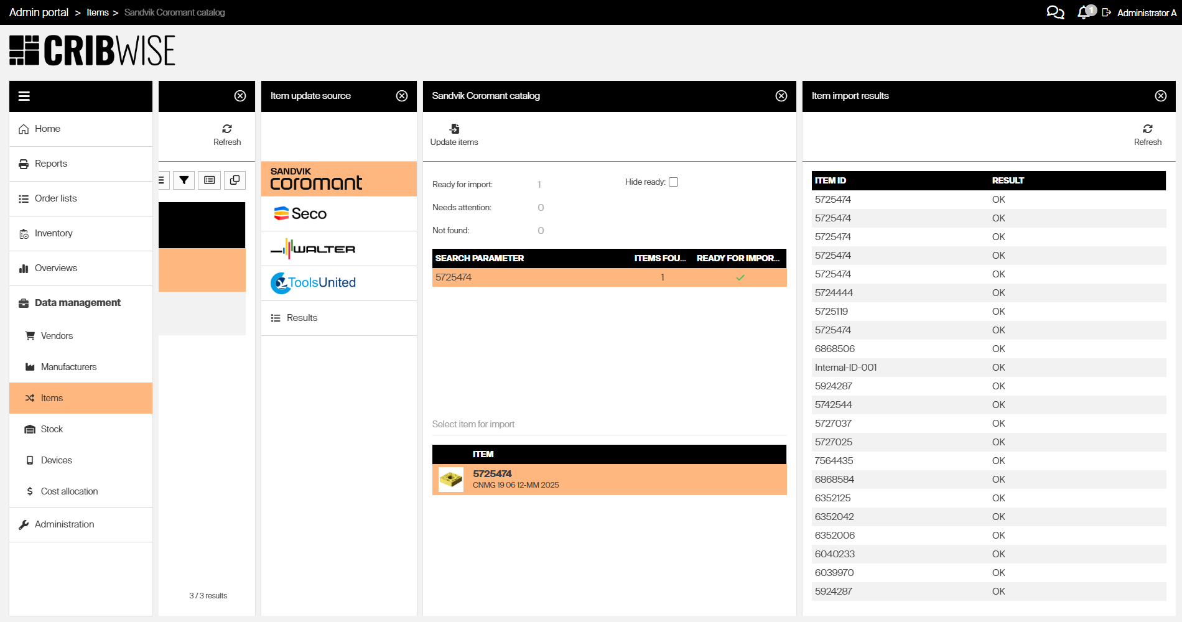Viewport: 1182px width, 622px height.
Task: Sort results by ITEM ID column
Action: [x=831, y=180]
